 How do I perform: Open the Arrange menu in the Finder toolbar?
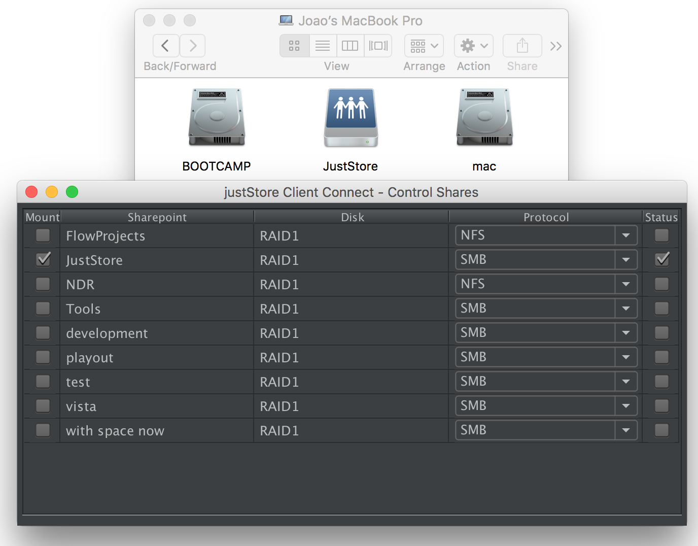(x=424, y=46)
